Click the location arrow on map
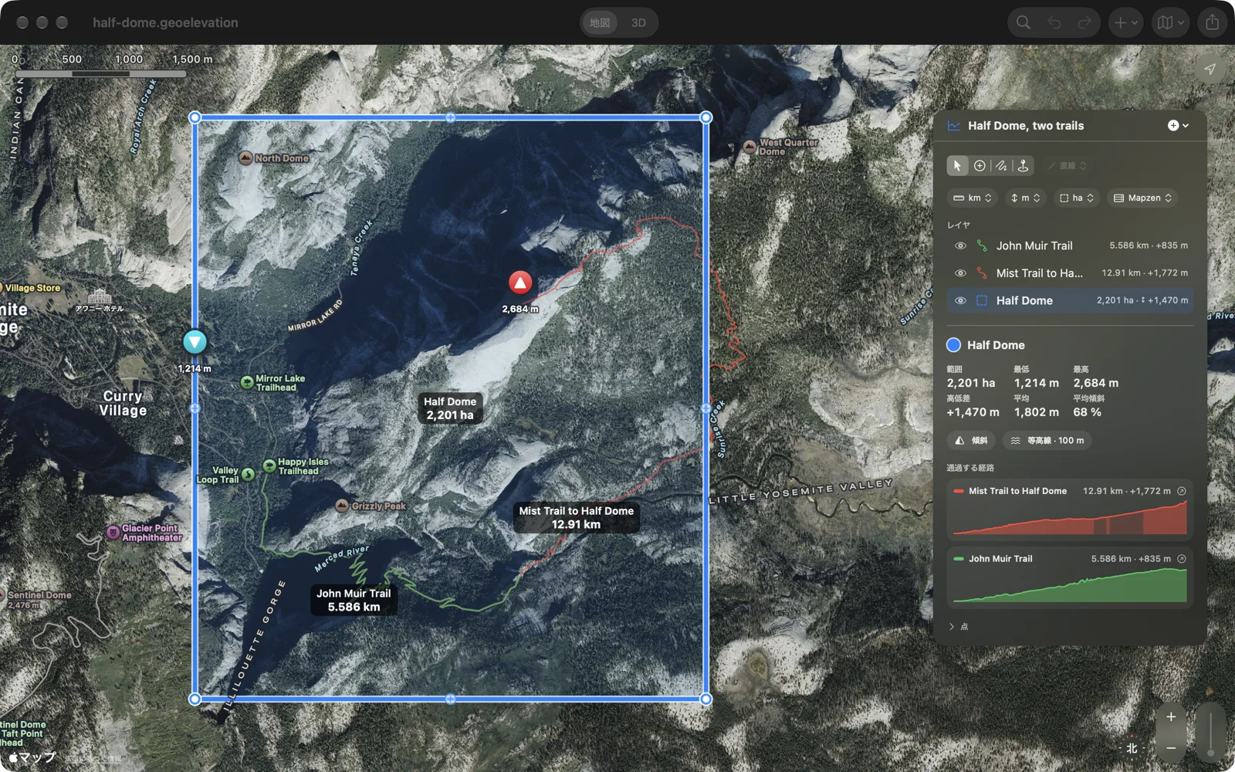 [1210, 69]
